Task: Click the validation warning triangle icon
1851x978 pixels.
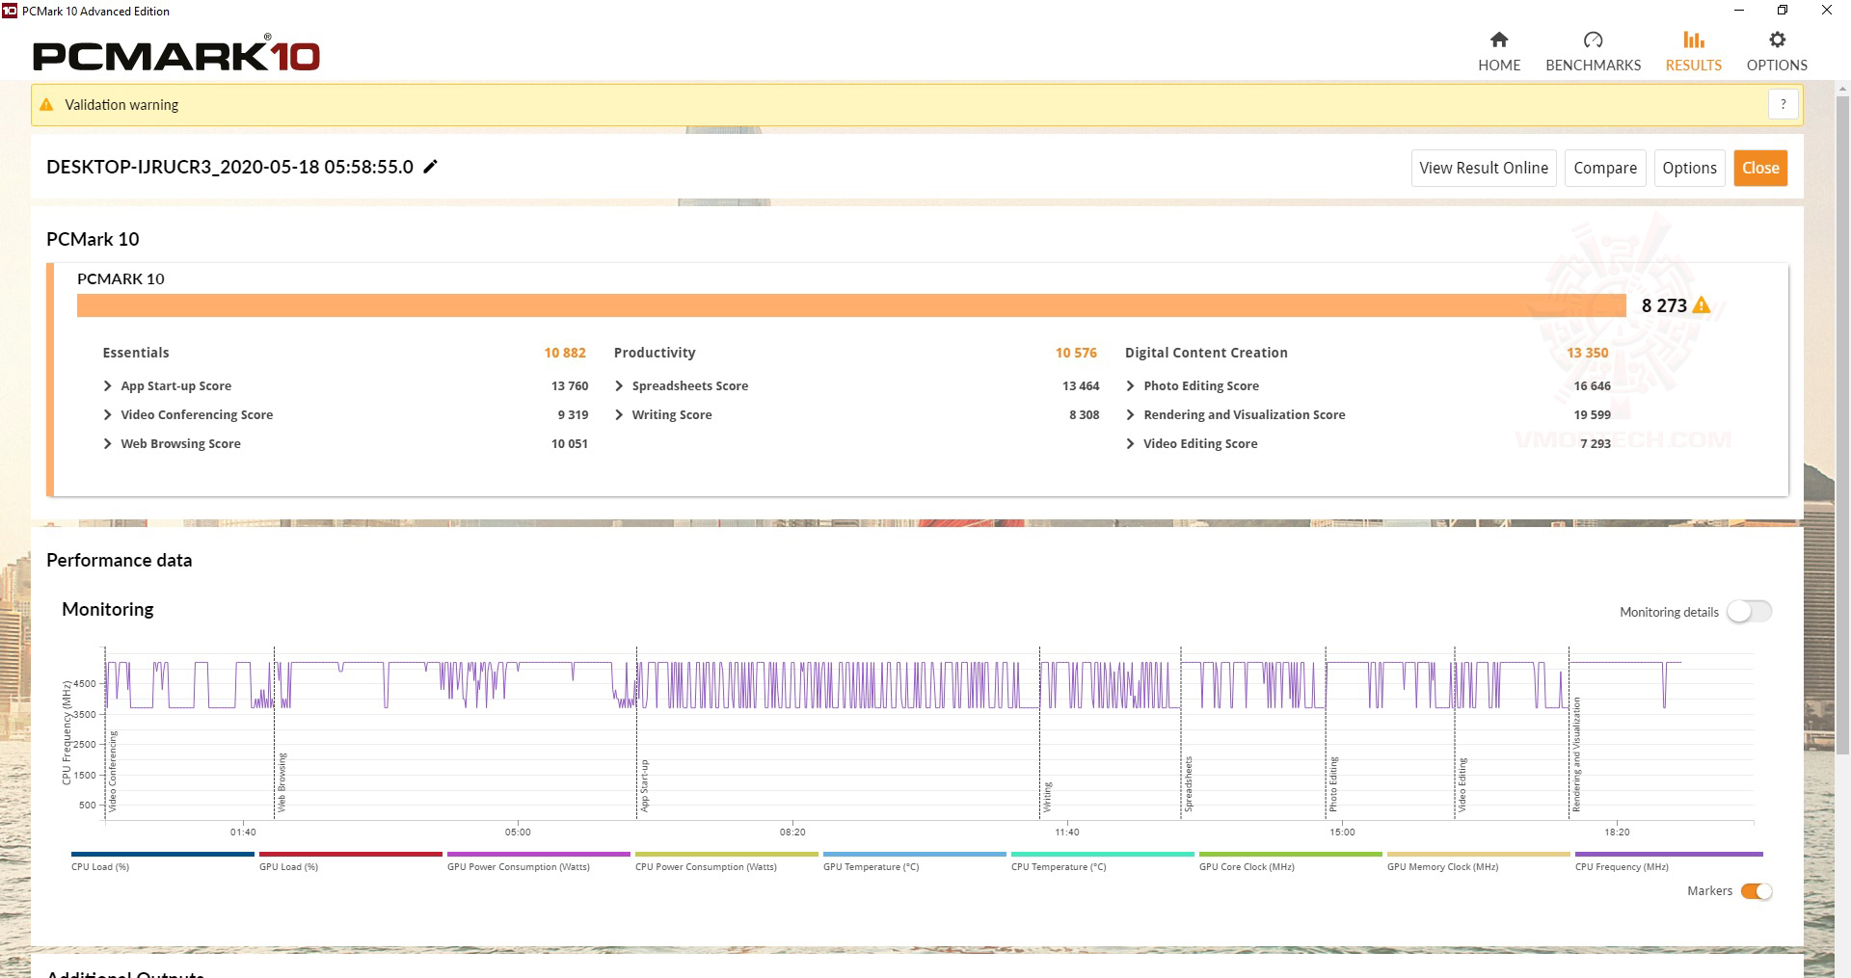Action: 46,105
